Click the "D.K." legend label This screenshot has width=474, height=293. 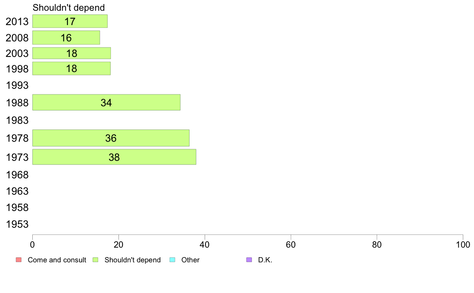(265, 260)
